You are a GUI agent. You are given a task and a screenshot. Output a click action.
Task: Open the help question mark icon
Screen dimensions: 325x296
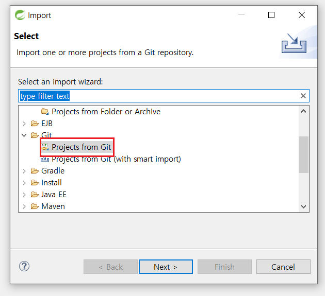(x=24, y=266)
